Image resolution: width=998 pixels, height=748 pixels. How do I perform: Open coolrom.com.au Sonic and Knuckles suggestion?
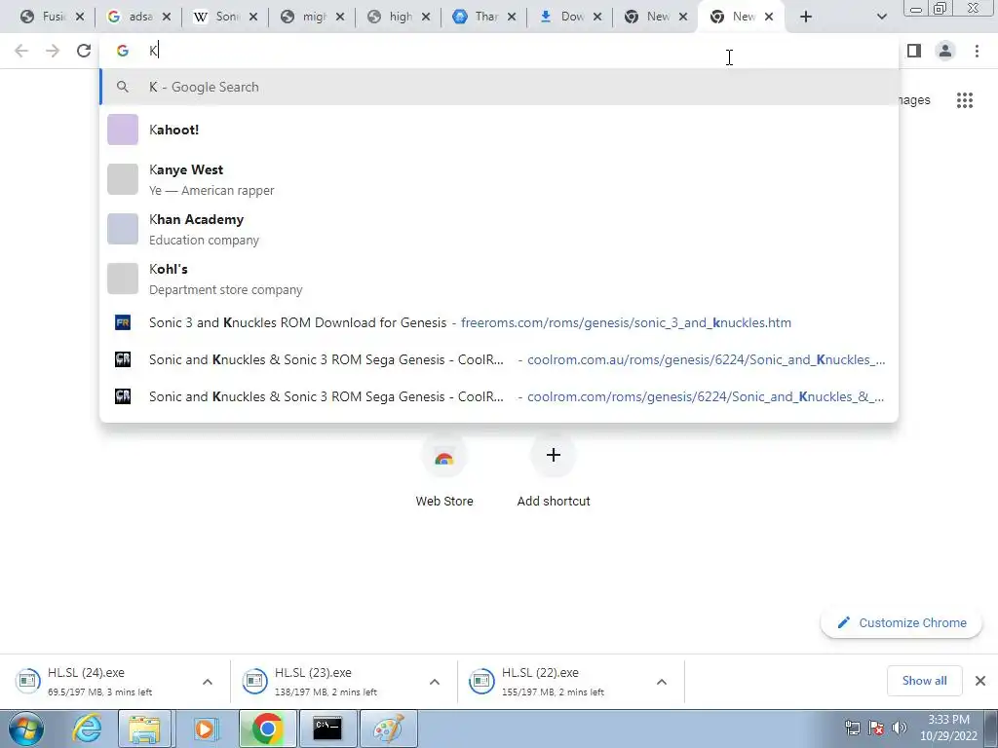pyautogui.click(x=499, y=359)
